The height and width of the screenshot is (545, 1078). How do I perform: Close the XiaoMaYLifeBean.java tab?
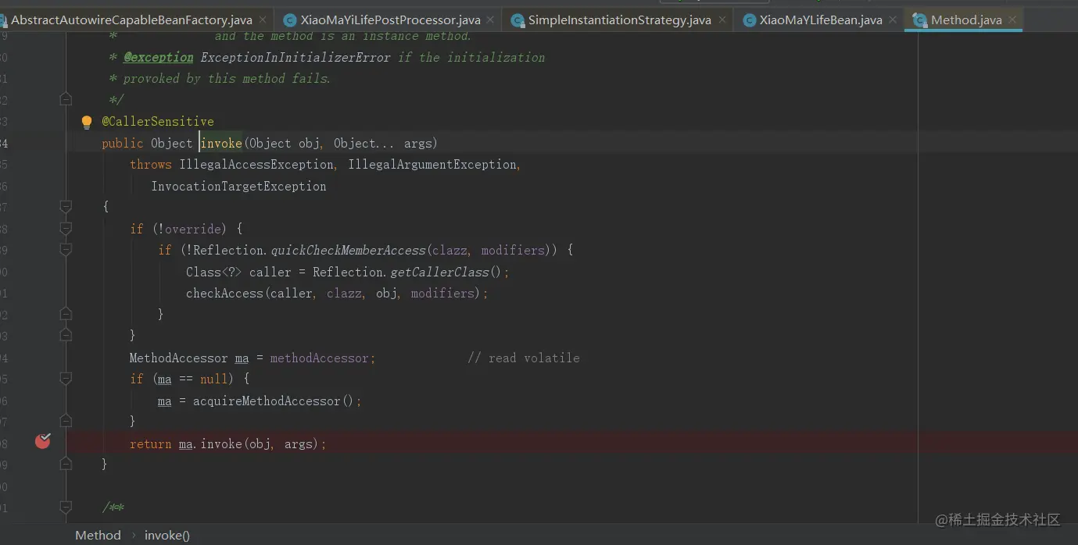[893, 20]
